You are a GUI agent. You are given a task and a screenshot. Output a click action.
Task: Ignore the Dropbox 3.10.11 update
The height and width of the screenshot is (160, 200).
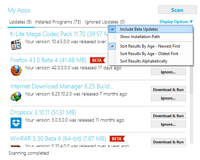[x=168, y=124]
